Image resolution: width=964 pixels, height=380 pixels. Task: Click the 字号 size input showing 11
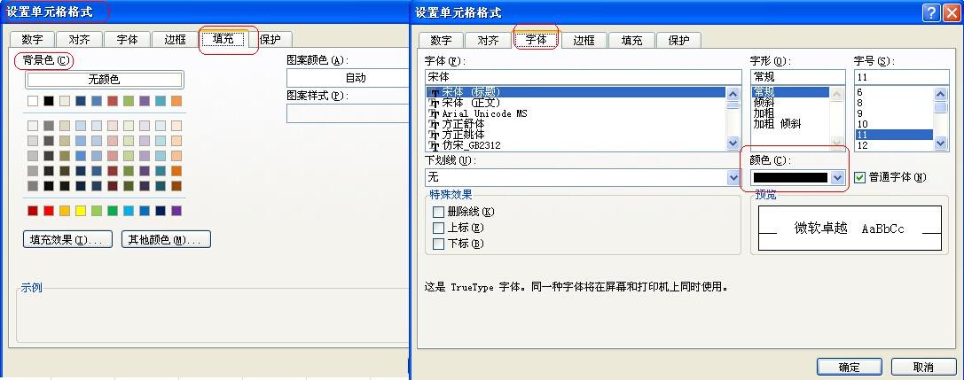[901, 77]
